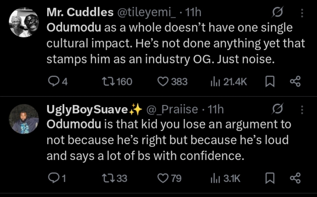Share Mr. Cuddles' tweet
Viewport: 317px width, 197px height.
pos(295,81)
